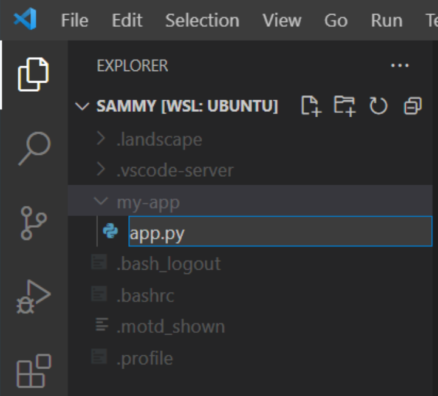
Task: Open the .bash_logout file
Action: point(168,264)
